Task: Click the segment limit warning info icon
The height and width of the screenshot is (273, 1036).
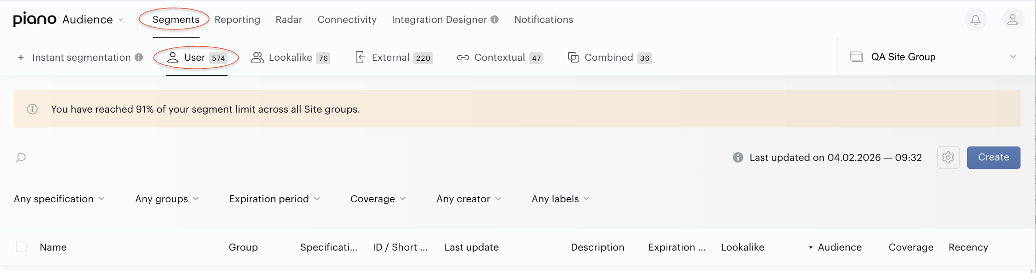Action: 32,109
